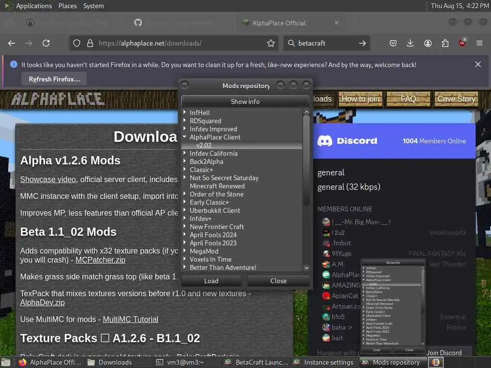The width and height of the screenshot is (491, 368).
Task: Click the search magnifier icon
Action: (x=291, y=43)
